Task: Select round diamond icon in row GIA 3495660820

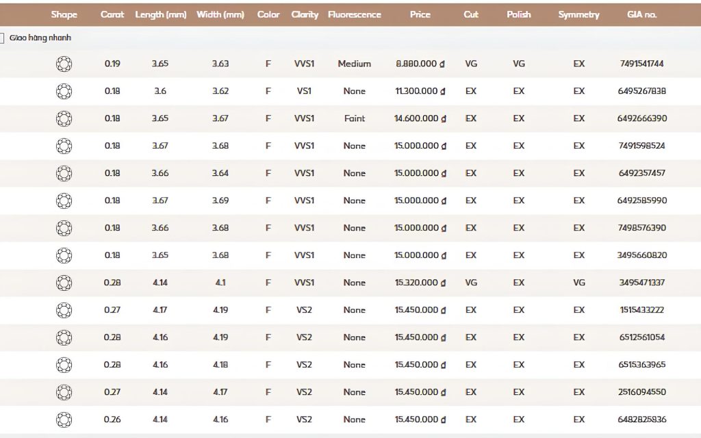Action: pos(64,256)
